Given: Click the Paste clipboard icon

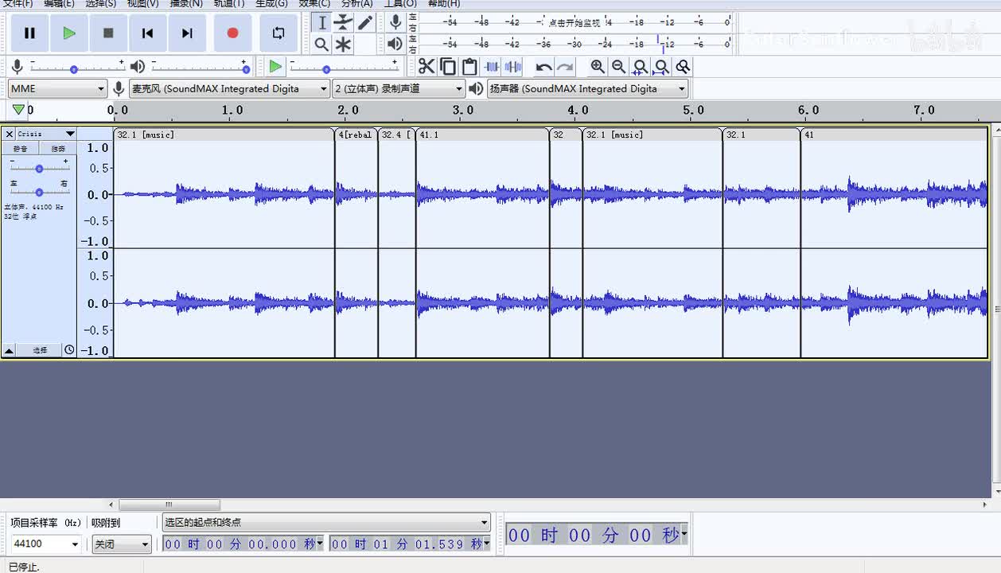Looking at the screenshot, I should point(469,67).
